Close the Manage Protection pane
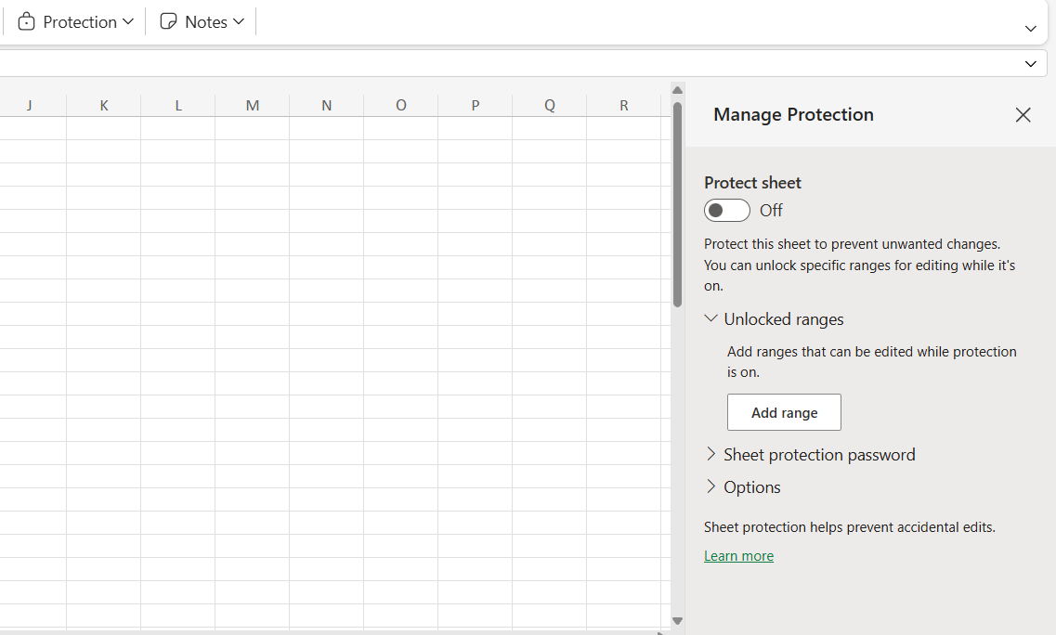Image resolution: width=1056 pixels, height=635 pixels. pyautogui.click(x=1023, y=115)
